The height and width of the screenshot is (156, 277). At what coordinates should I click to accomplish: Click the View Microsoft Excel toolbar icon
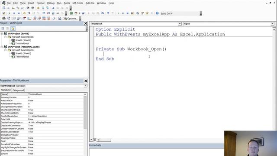click(x=71, y=13)
